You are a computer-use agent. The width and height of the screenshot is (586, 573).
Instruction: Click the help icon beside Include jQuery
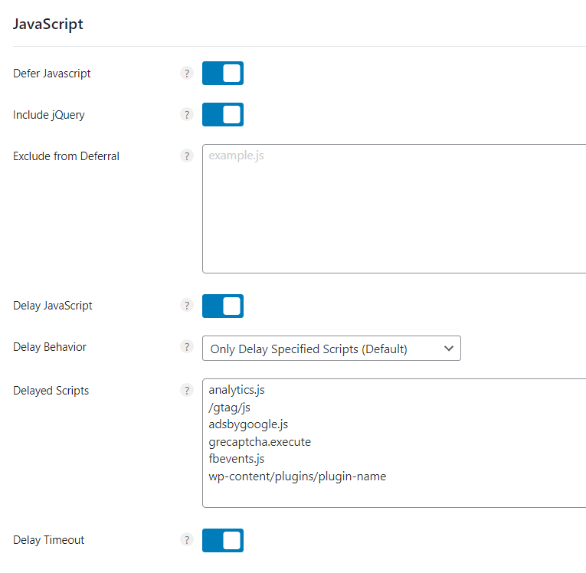[x=187, y=114]
